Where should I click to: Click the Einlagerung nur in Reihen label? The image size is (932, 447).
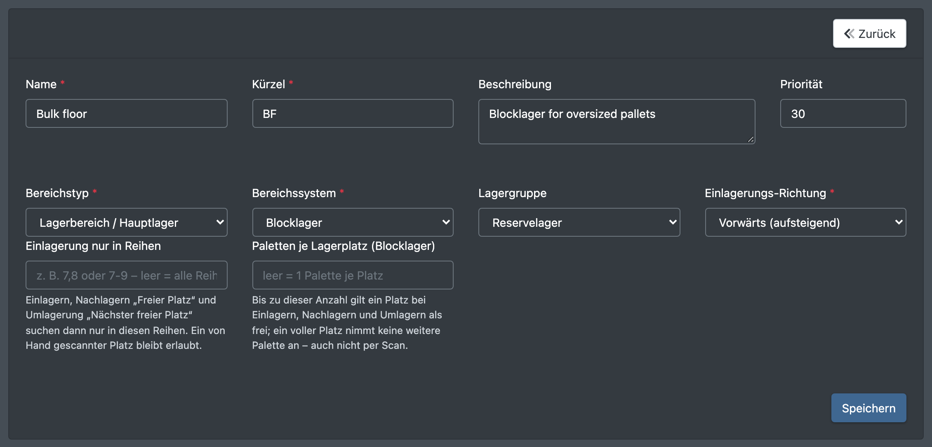point(93,246)
